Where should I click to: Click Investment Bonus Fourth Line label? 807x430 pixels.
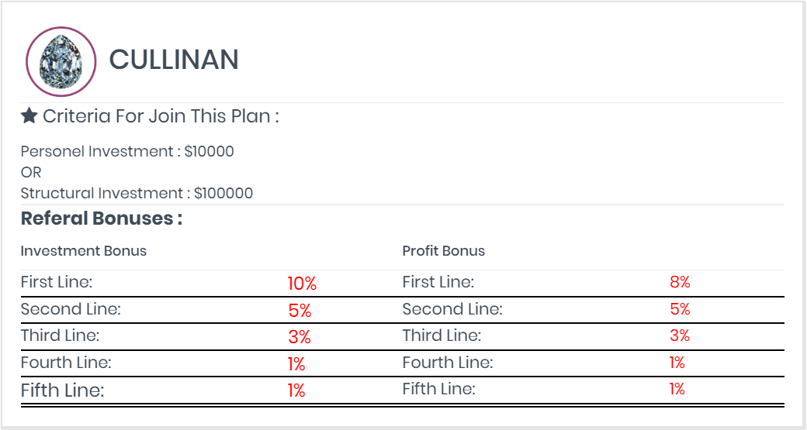tap(66, 363)
